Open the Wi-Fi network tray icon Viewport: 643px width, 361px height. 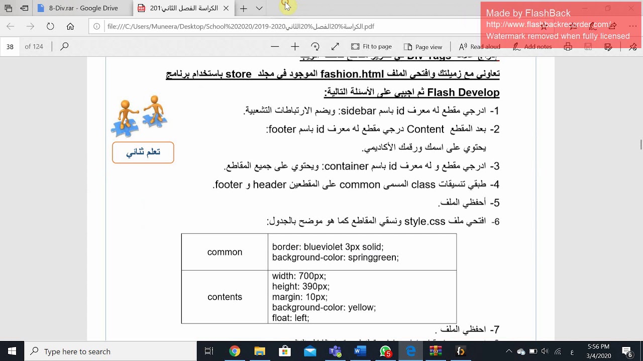pos(558,351)
